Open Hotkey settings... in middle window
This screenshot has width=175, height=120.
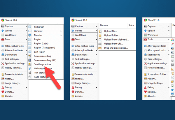pos(84,68)
